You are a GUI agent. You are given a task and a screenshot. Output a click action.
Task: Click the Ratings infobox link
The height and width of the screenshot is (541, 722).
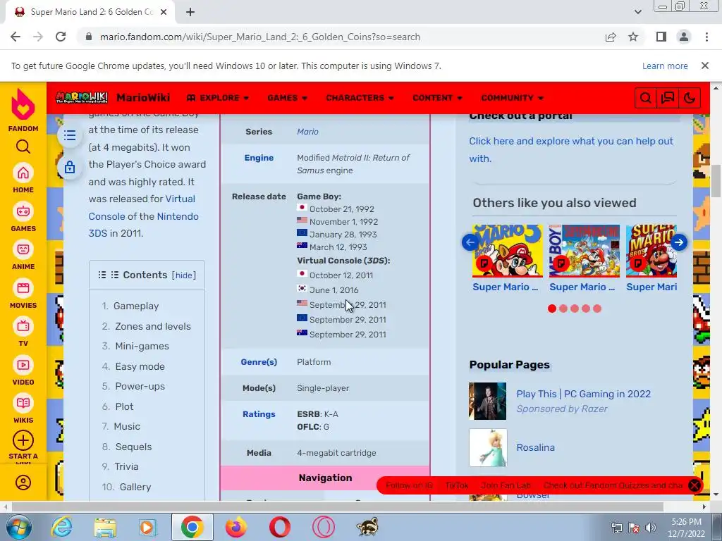click(259, 414)
